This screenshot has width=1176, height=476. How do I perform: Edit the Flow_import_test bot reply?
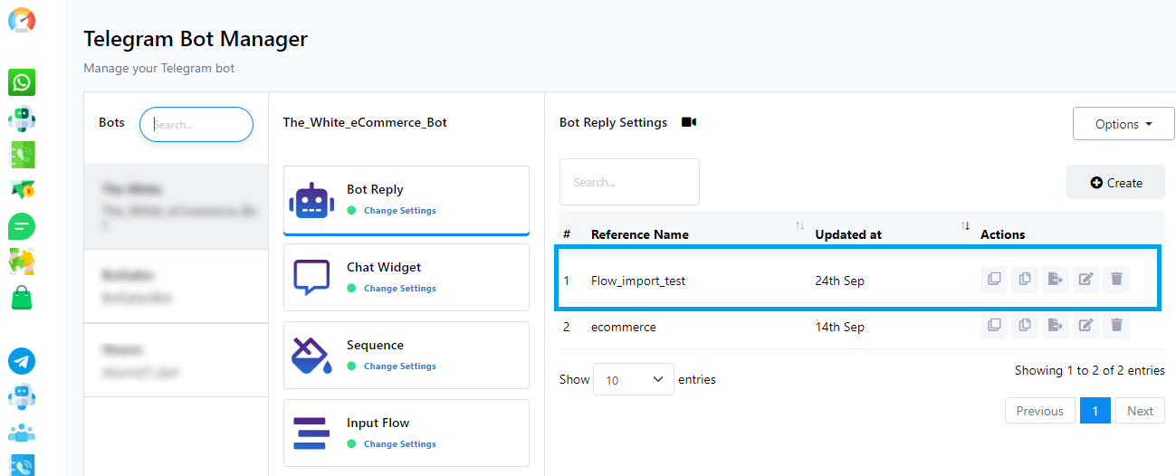pos(1085,280)
